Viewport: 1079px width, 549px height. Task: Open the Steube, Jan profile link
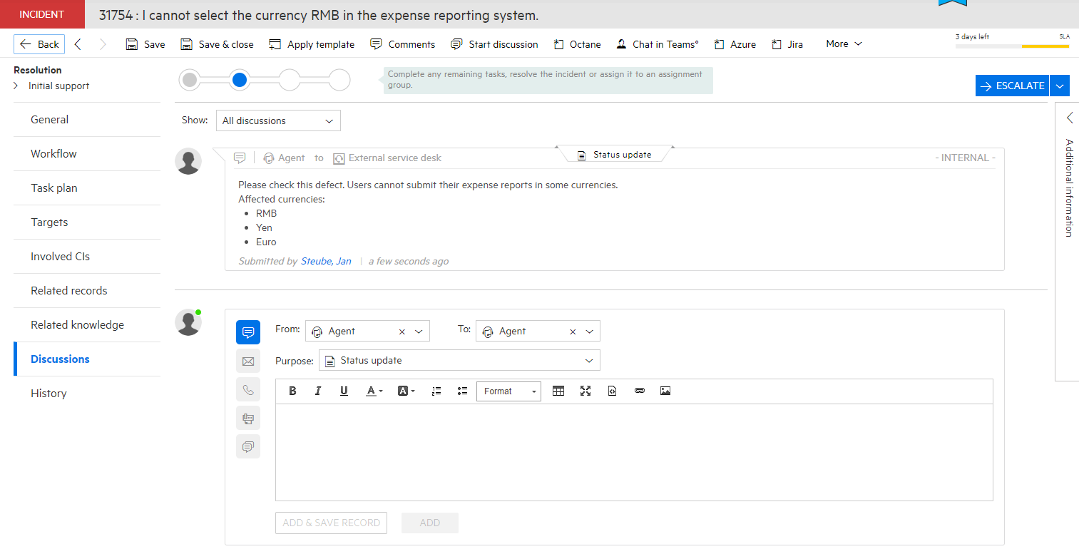click(326, 261)
